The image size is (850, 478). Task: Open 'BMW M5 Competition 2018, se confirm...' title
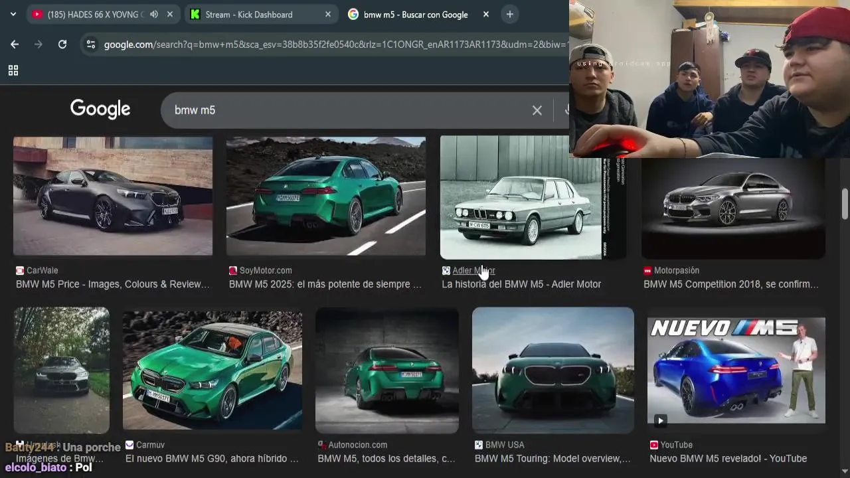[731, 284]
